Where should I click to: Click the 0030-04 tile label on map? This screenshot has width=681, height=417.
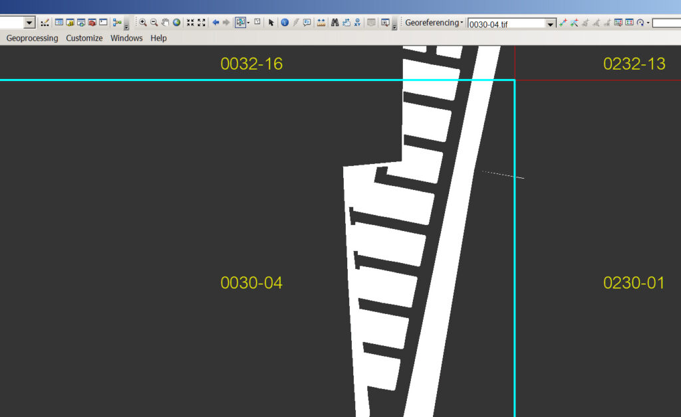coord(251,283)
